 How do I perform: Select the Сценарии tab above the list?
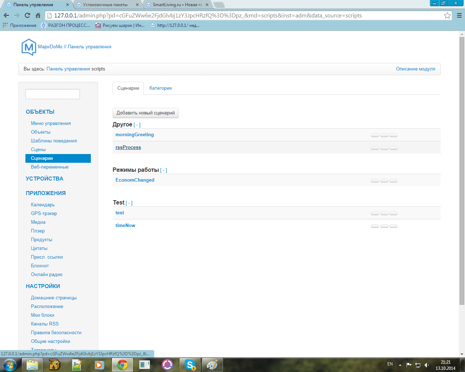tap(128, 88)
